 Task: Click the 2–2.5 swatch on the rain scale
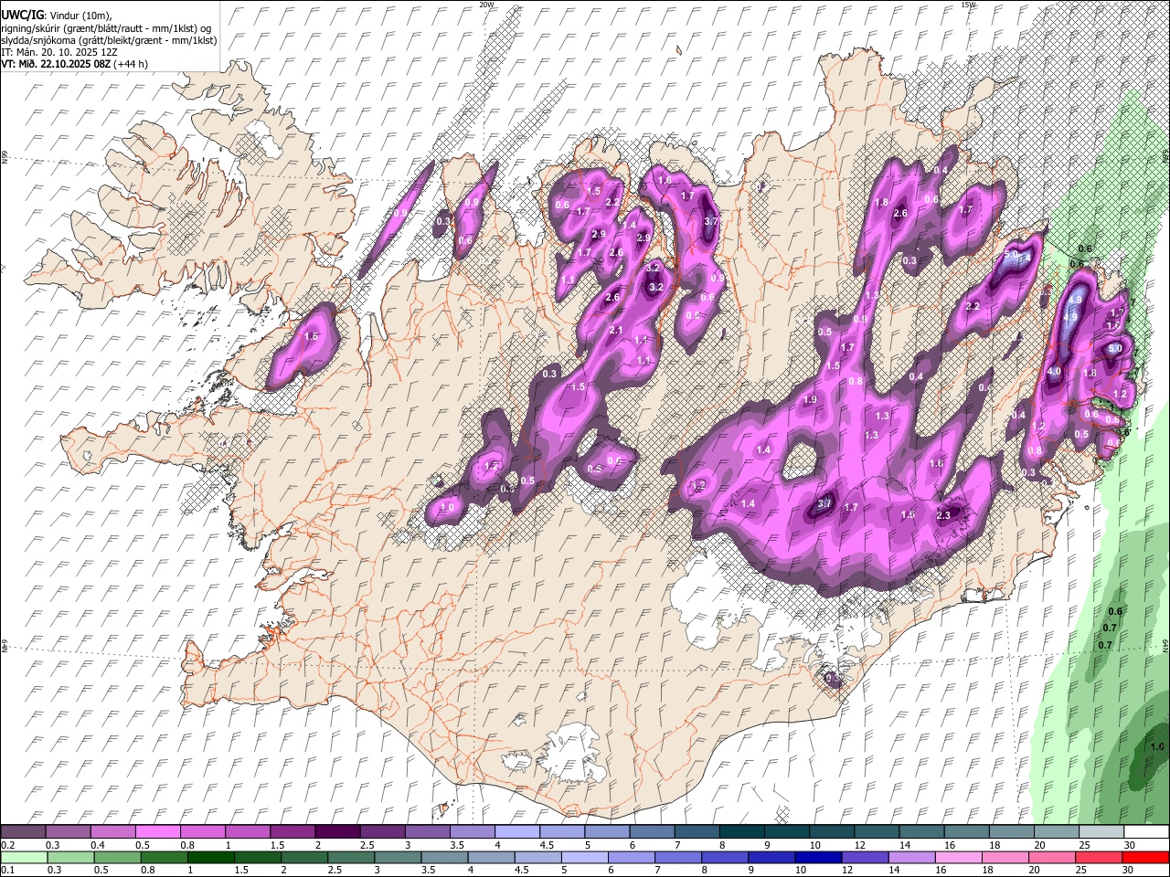click(x=303, y=857)
